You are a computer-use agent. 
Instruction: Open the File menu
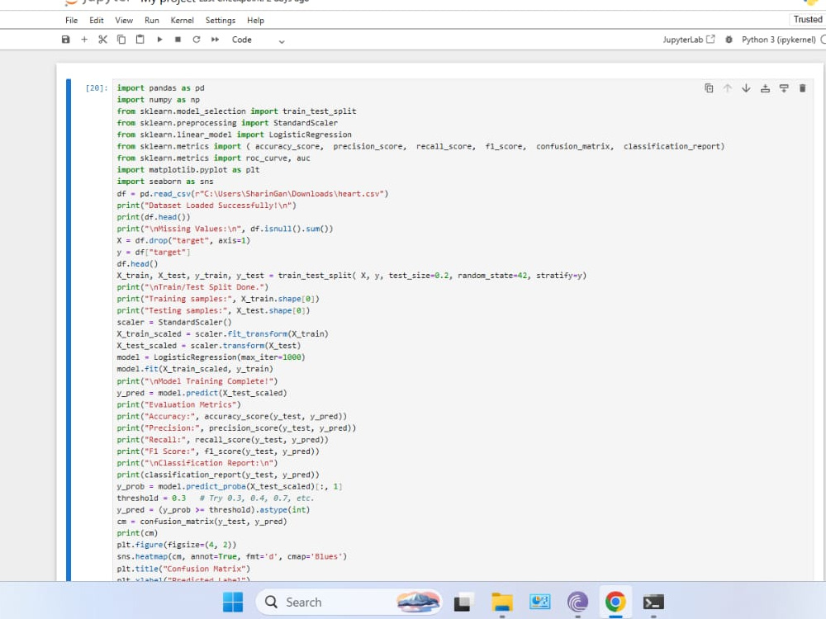click(72, 20)
